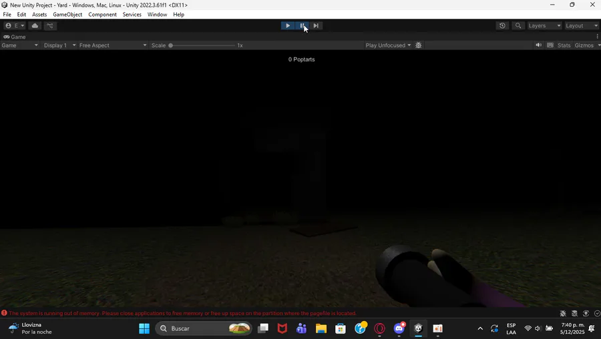The image size is (601, 339).
Task: Open the Game view mode dropdown
Action: click(19, 45)
